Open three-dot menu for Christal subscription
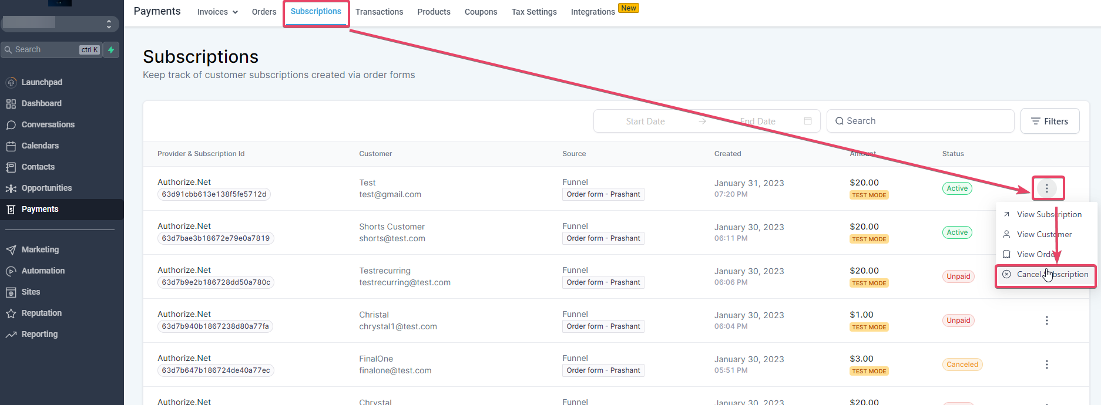 (x=1046, y=320)
